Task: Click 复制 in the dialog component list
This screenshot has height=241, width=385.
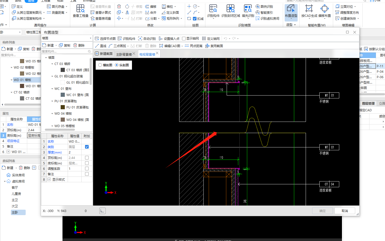Action: pos(65,45)
